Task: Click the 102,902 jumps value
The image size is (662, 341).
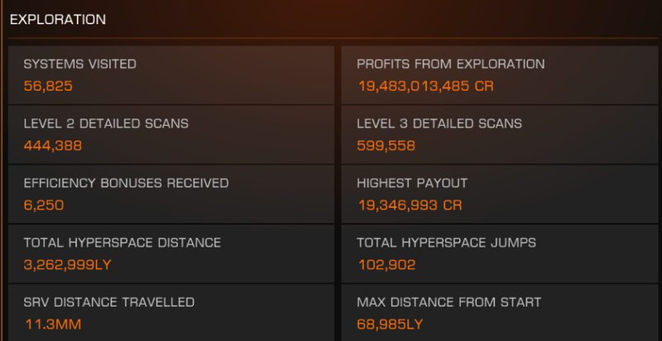Action: pyautogui.click(x=386, y=265)
